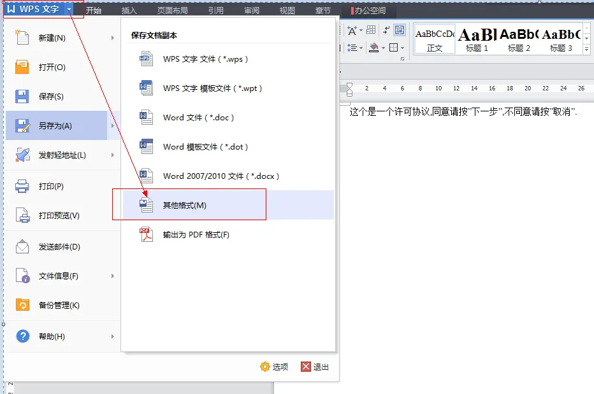Click the WPS .wps file format icon

click(146, 59)
